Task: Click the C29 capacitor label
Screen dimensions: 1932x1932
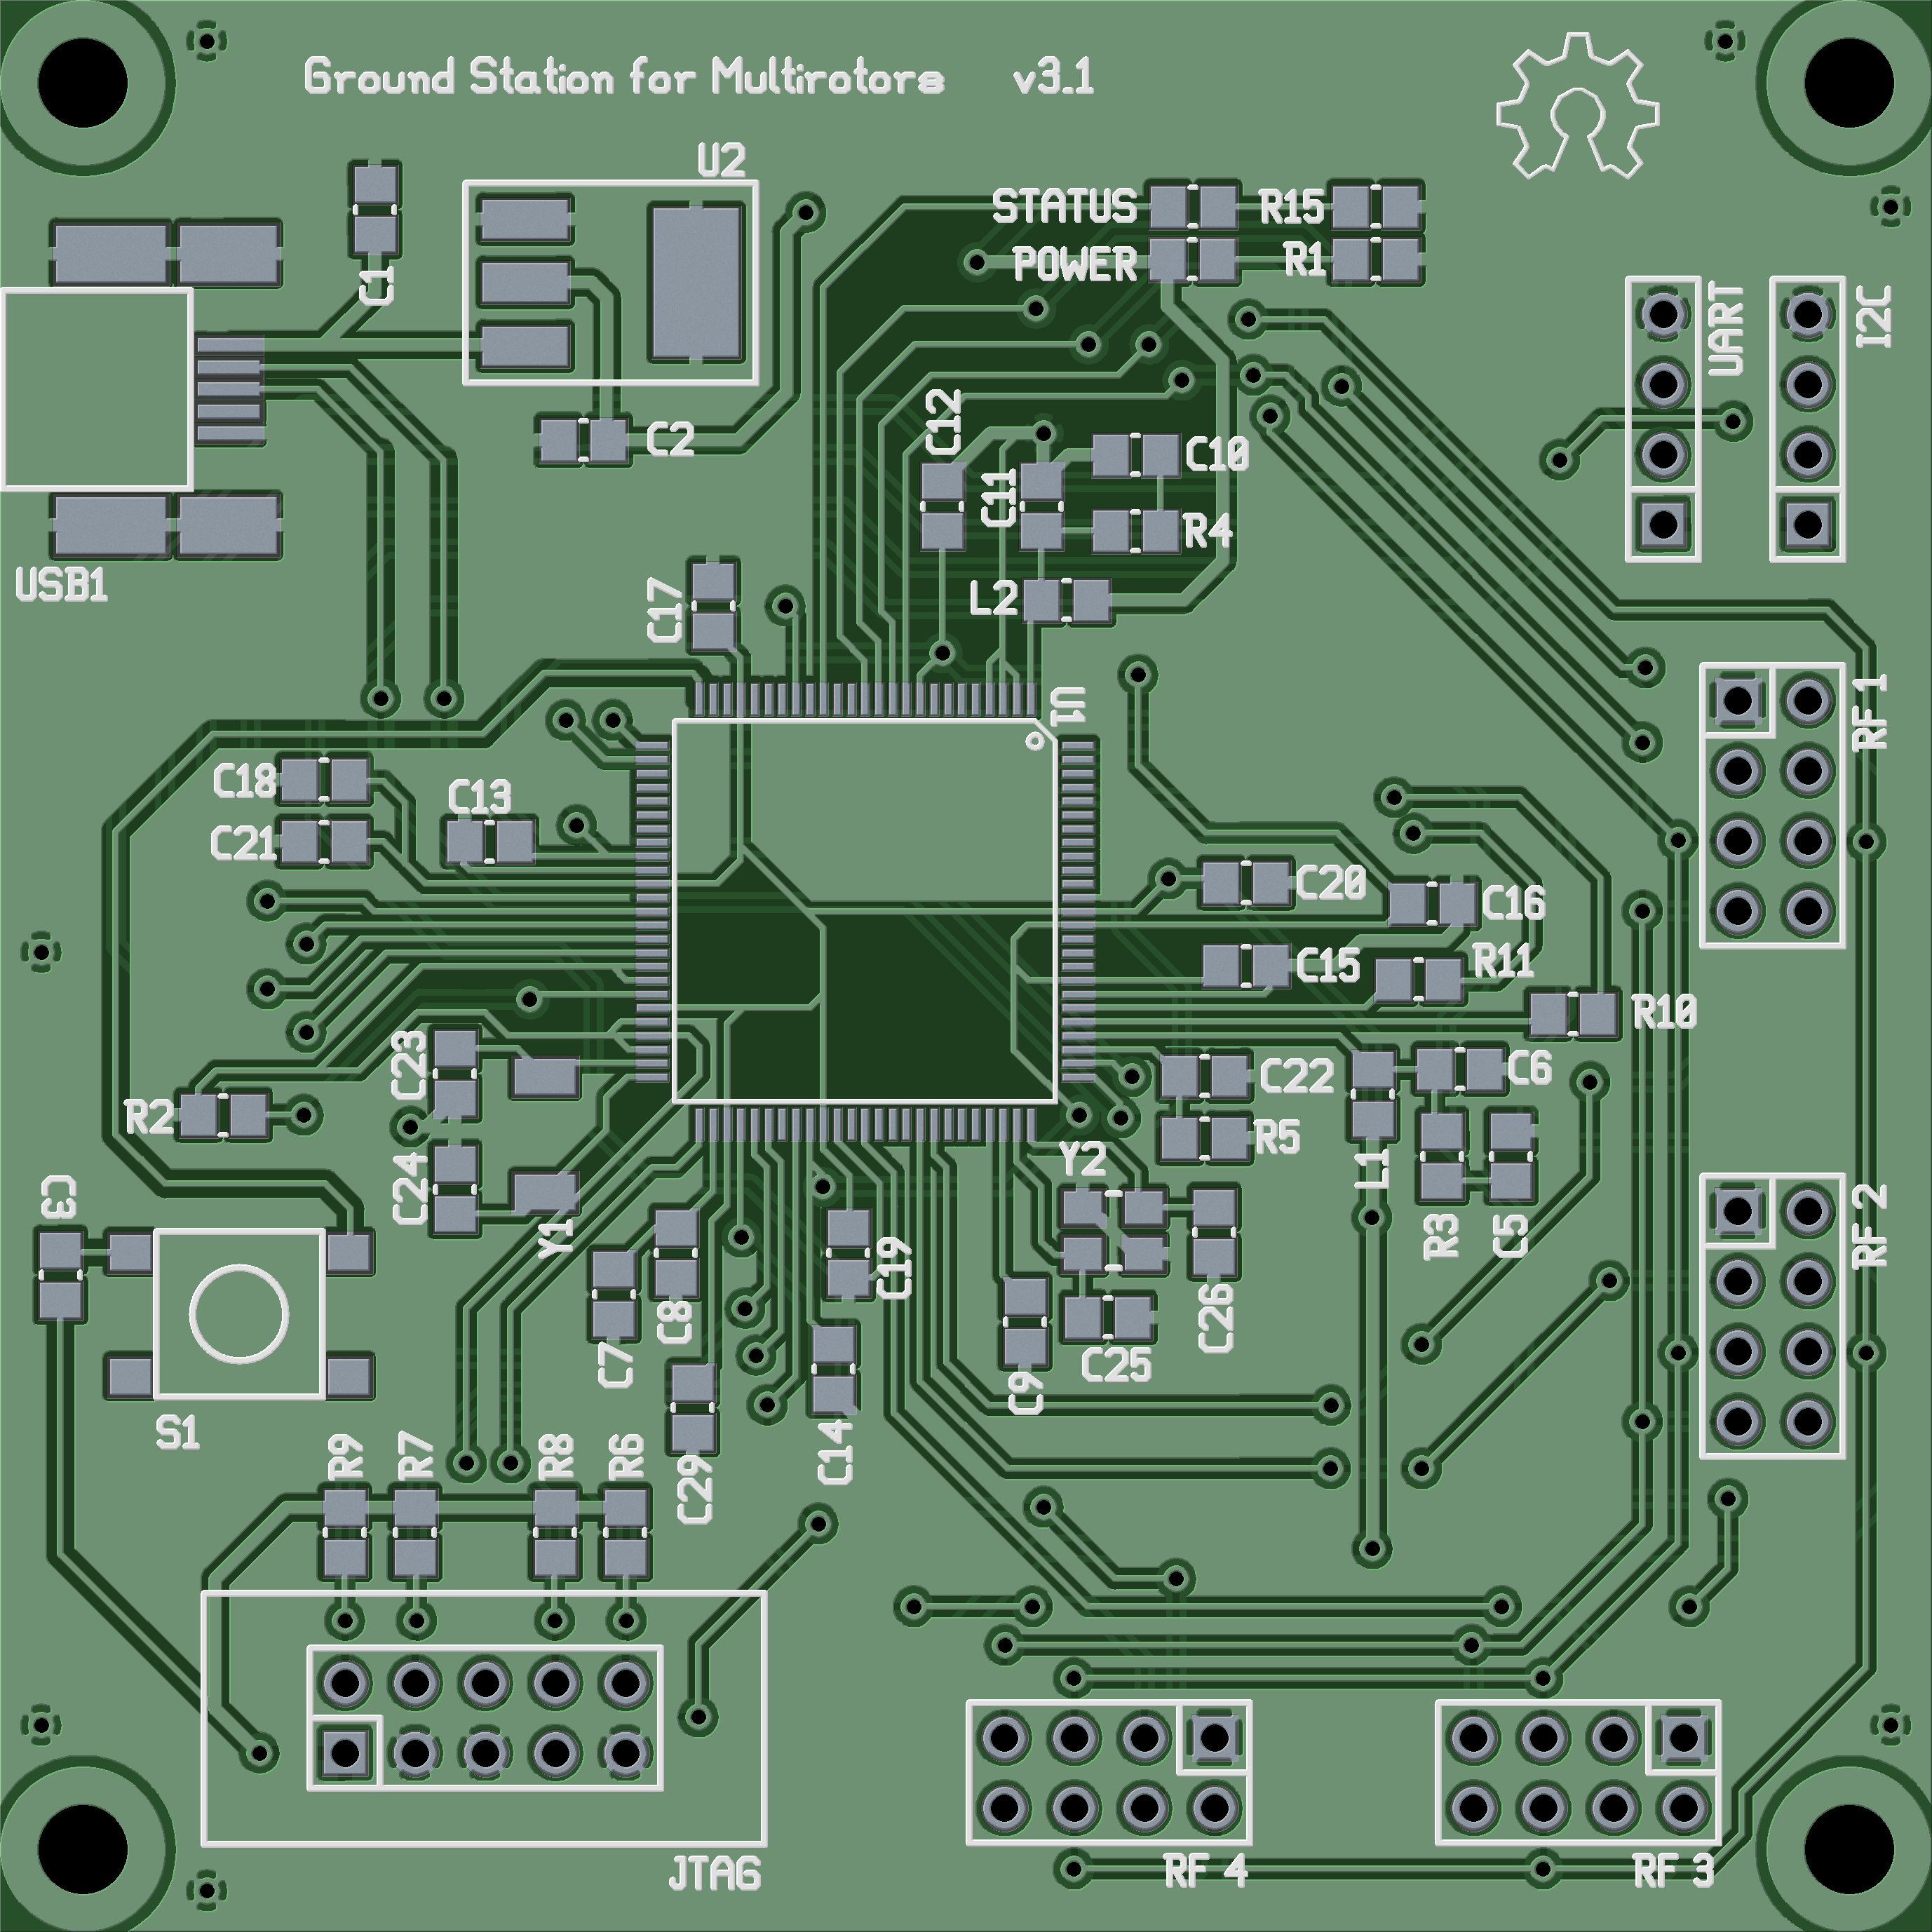Action: (x=695, y=1489)
